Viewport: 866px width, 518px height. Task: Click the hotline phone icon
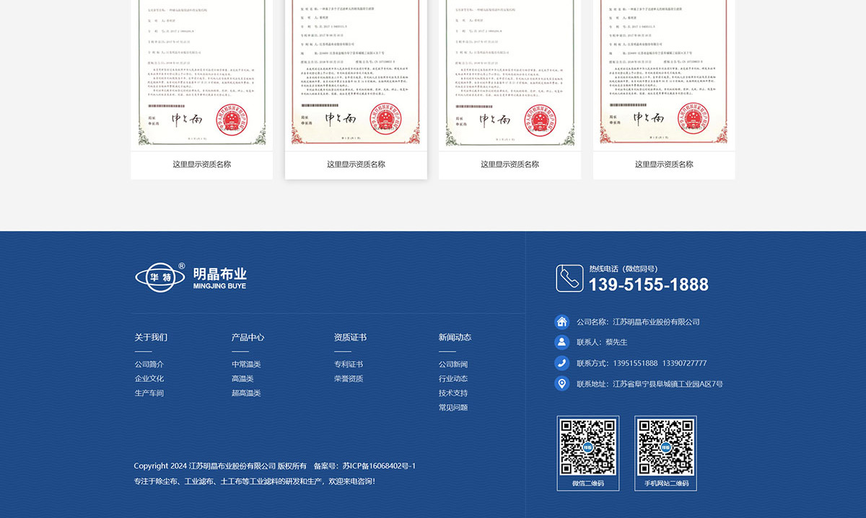[x=569, y=278]
